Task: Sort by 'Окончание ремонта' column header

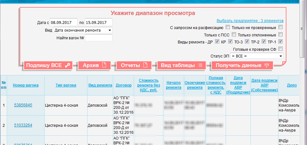Action: click(x=195, y=85)
